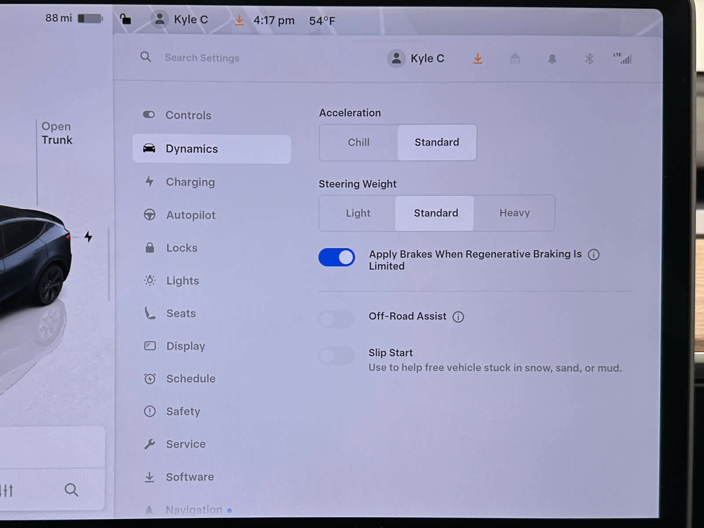
Task: Tap the lock icon in status bar
Action: coord(125,19)
